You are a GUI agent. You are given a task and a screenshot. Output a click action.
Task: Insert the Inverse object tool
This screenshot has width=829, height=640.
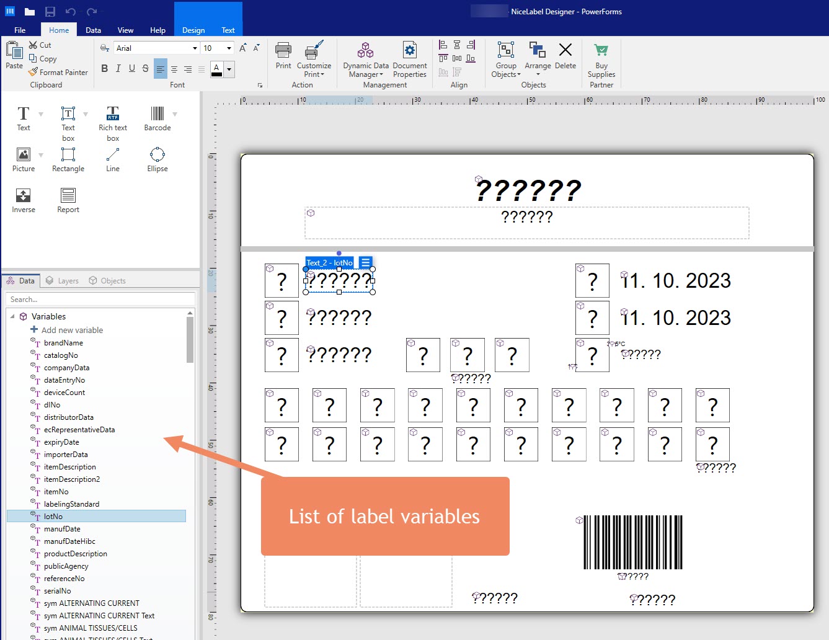24,200
